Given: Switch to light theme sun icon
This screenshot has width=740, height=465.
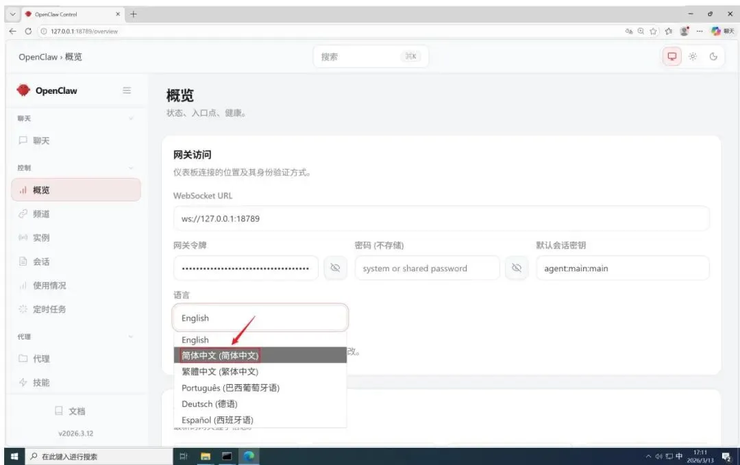Looking at the screenshot, I should pos(692,57).
